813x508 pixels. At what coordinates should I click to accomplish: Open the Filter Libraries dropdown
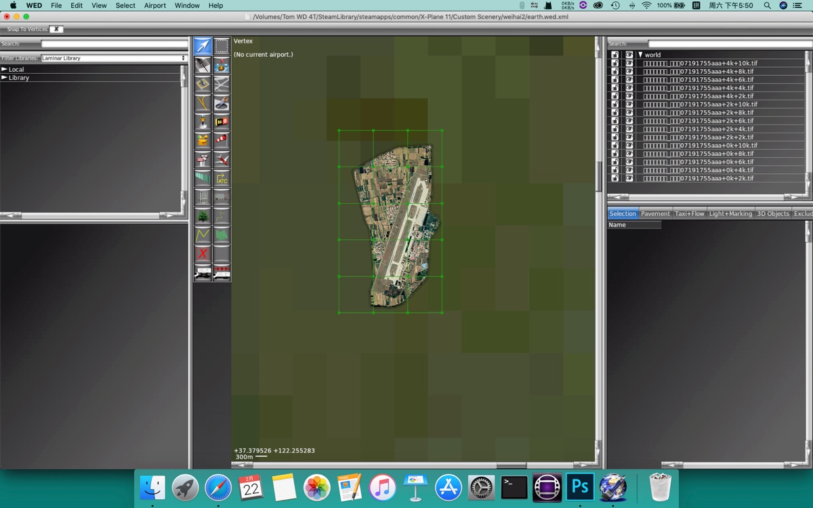click(114, 58)
